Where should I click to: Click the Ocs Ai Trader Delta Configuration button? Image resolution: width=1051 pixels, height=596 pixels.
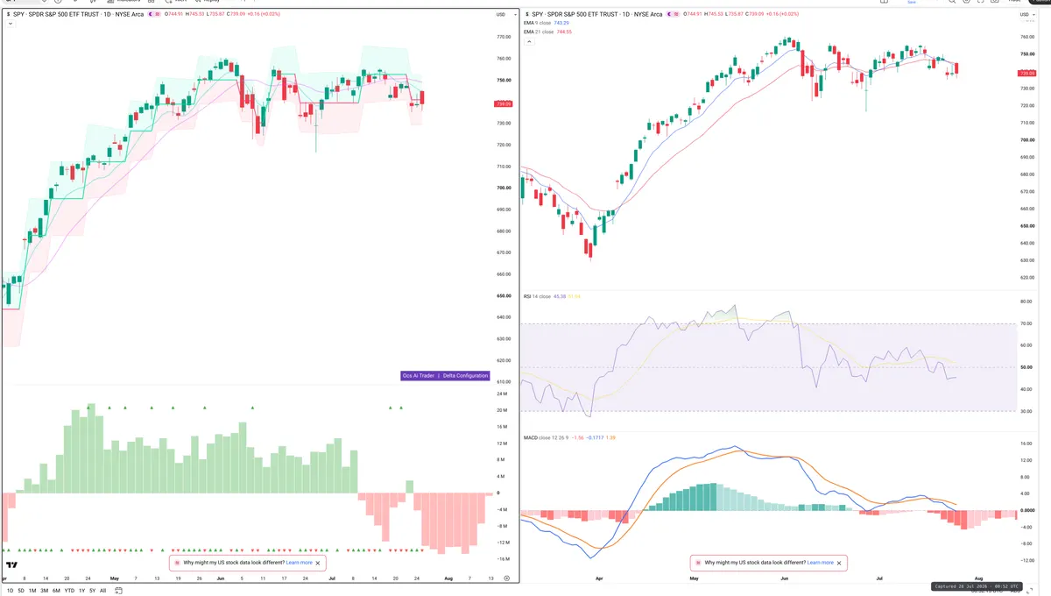445,375
